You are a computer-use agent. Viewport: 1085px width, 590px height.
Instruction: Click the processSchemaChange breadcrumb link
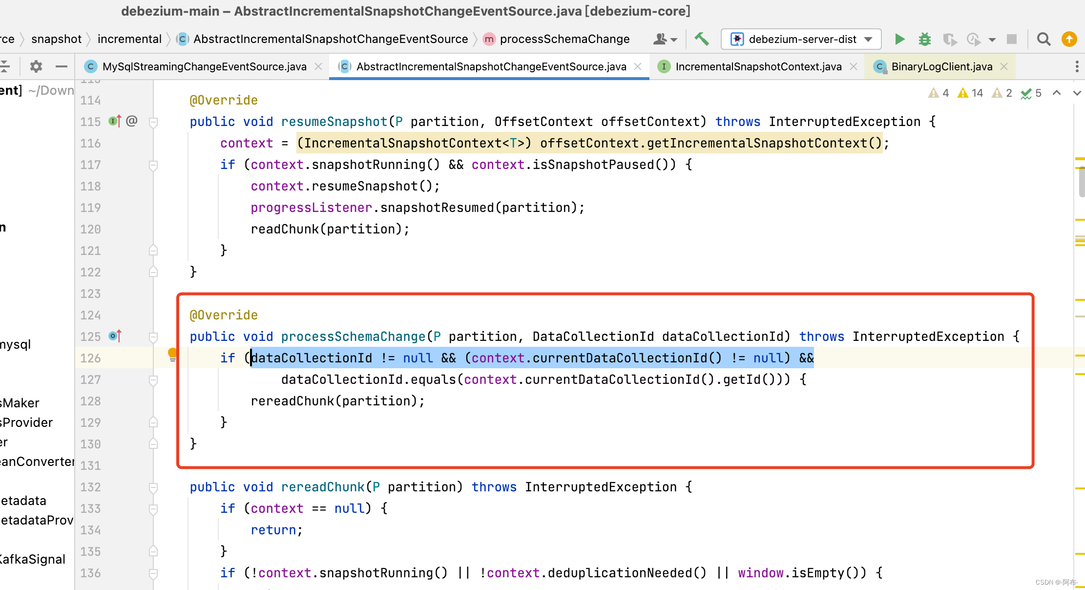coord(564,39)
